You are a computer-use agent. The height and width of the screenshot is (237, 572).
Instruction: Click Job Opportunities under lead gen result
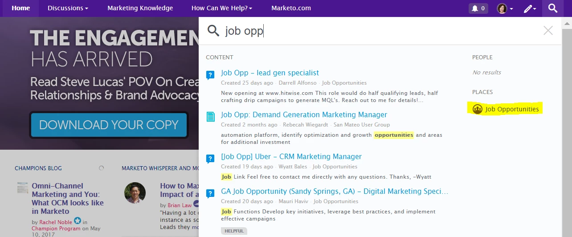point(344,83)
